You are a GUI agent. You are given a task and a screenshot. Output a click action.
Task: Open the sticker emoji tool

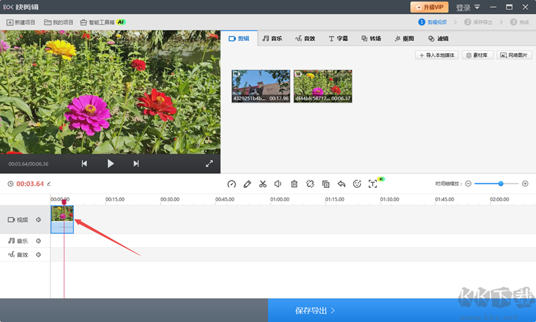[357, 184]
